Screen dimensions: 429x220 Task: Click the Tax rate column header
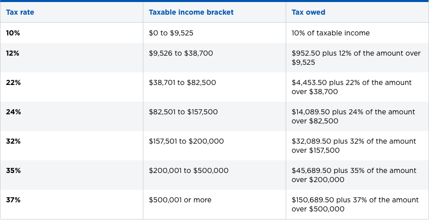click(20, 12)
